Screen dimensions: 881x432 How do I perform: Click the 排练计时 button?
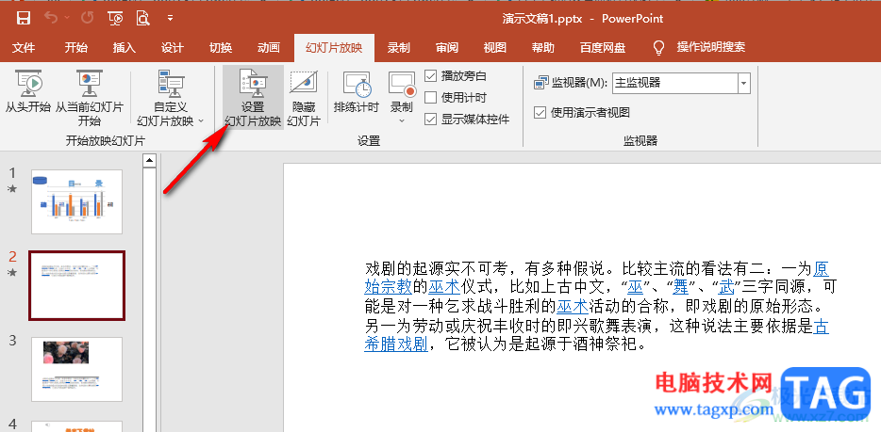click(357, 92)
